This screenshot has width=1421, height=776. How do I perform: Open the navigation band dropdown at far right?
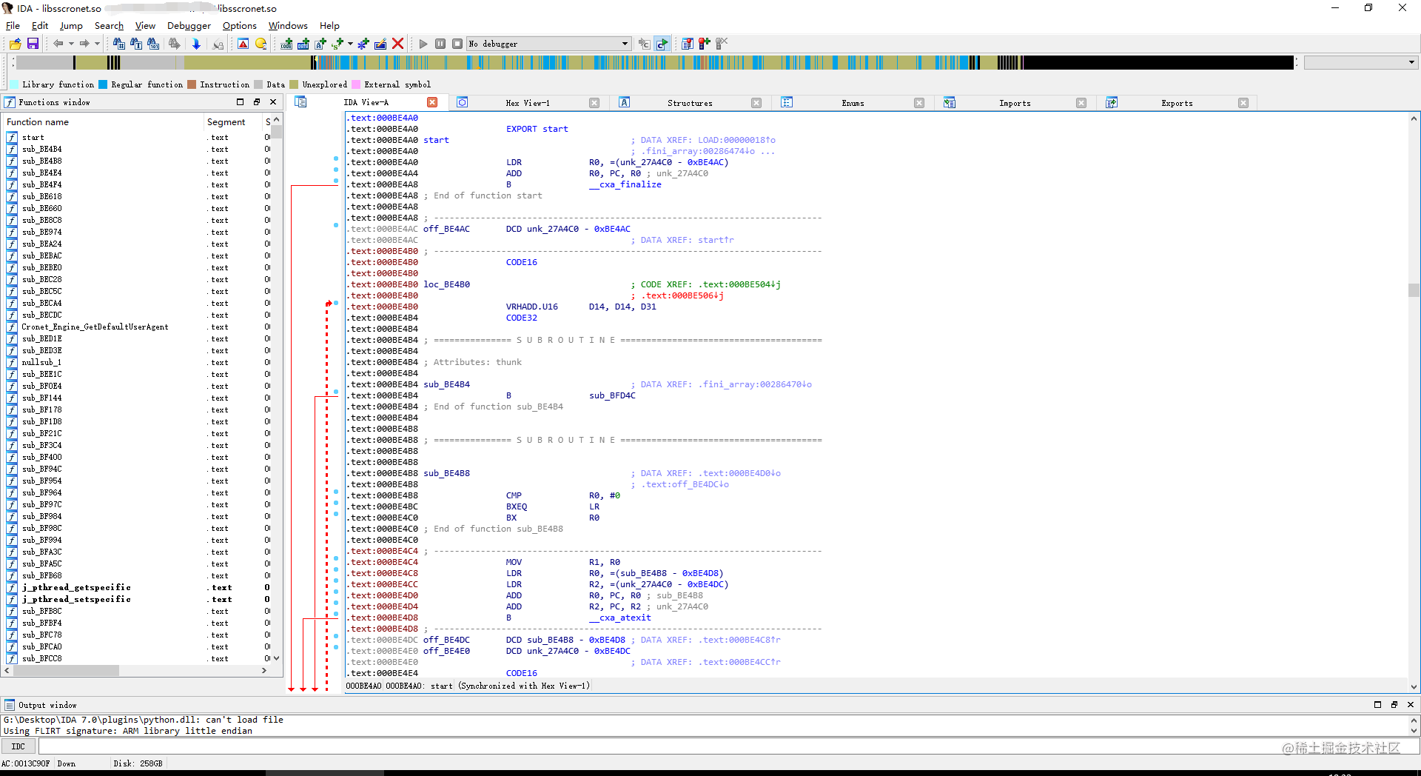point(1360,62)
